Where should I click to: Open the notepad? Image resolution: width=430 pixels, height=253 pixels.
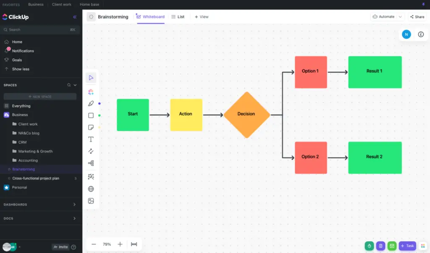[x=381, y=246]
